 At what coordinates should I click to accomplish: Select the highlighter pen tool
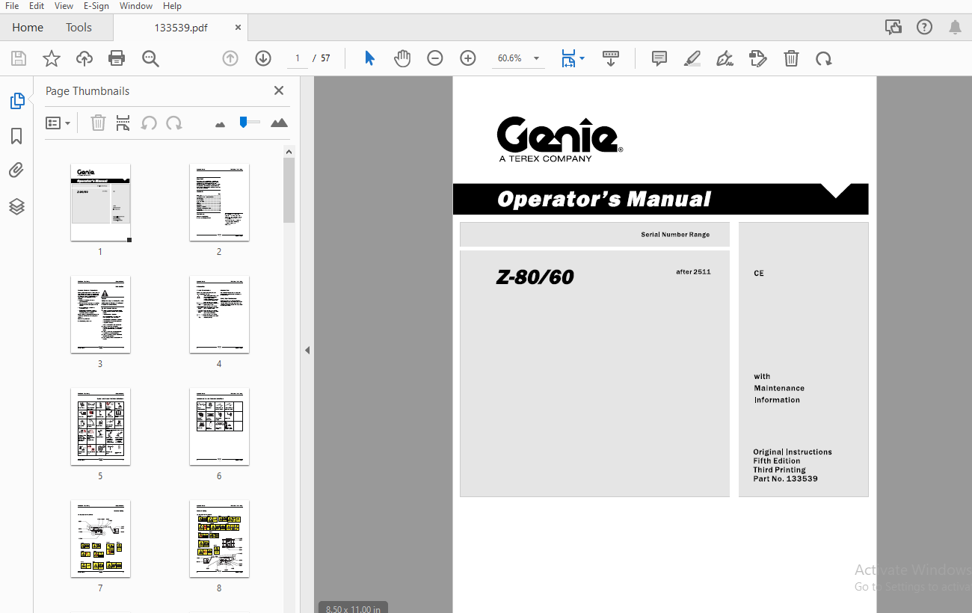pyautogui.click(x=692, y=58)
